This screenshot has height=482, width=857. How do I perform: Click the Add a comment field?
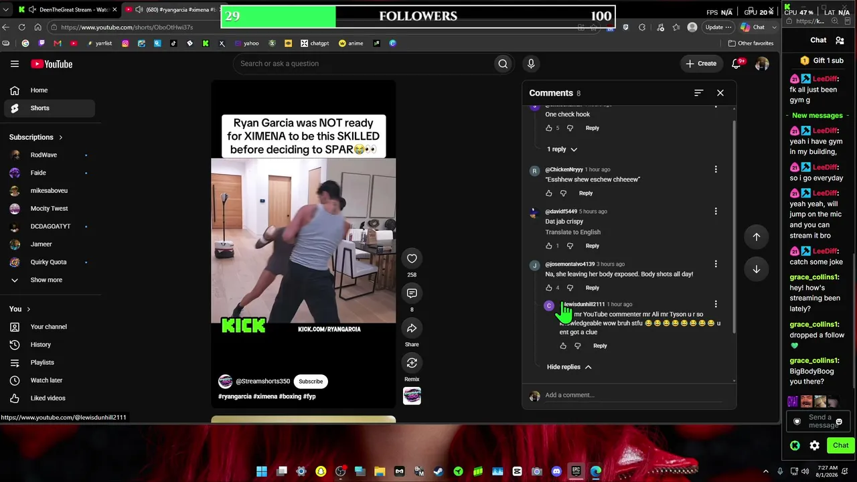pos(633,395)
